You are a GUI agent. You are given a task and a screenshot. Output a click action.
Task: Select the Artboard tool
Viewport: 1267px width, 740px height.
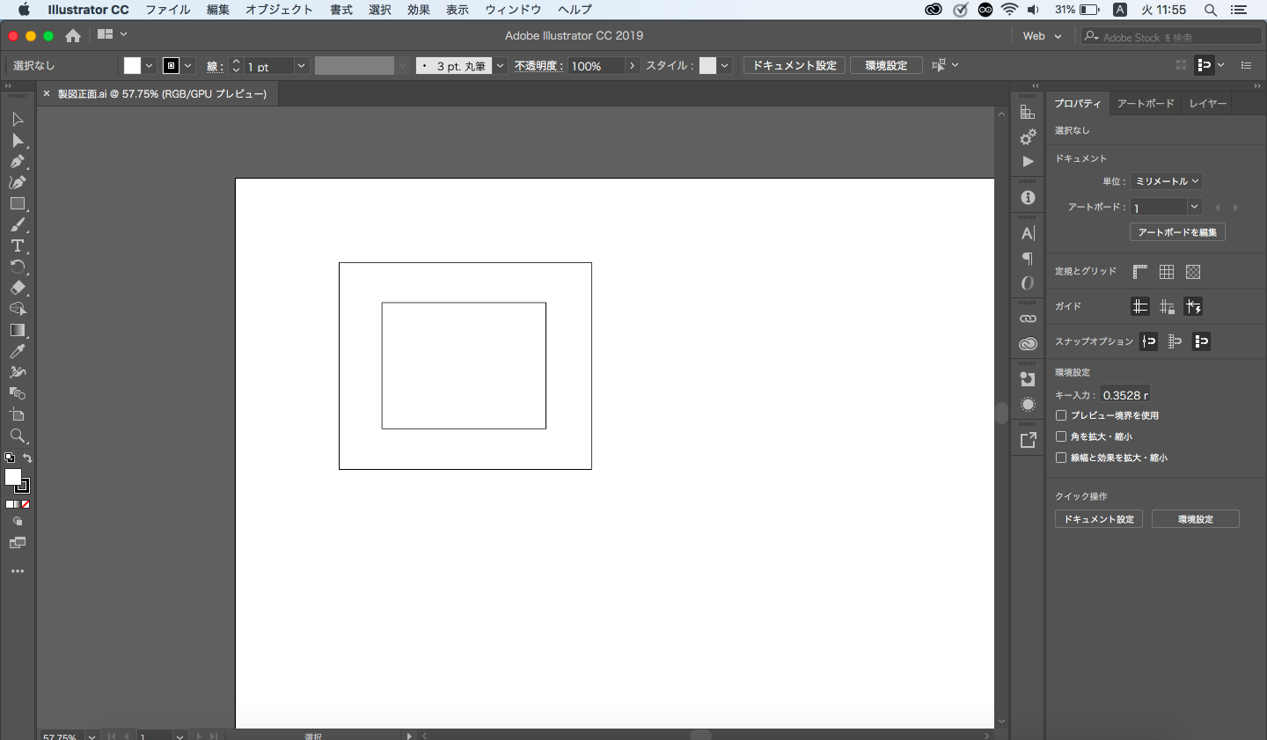click(x=18, y=415)
